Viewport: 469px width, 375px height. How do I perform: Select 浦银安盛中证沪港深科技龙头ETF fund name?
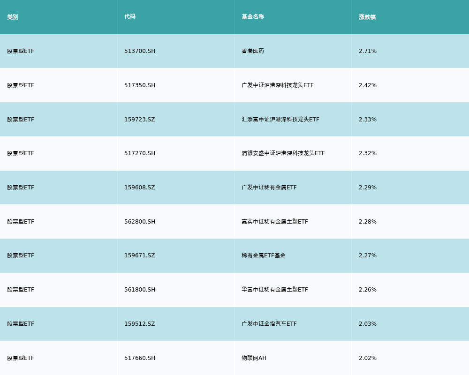(x=283, y=153)
